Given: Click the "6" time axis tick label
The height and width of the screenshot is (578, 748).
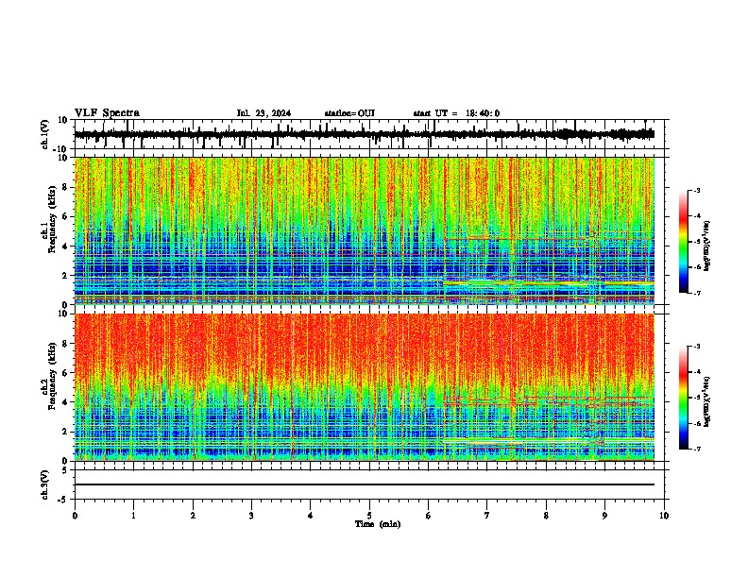Looking at the screenshot, I should (x=429, y=516).
